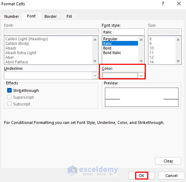Click the Color swatch box
Screen dimensions: 186x182
click(120, 76)
